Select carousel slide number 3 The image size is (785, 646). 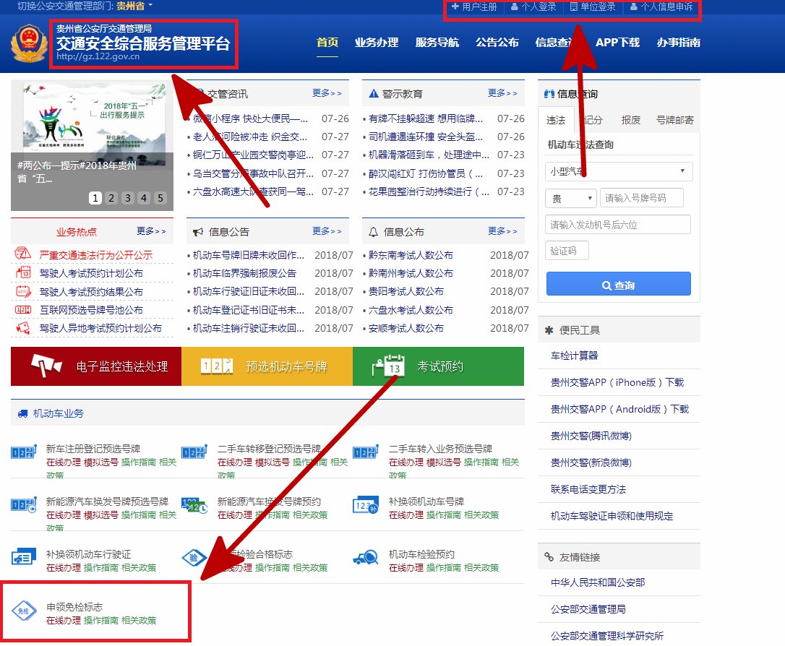[x=128, y=198]
